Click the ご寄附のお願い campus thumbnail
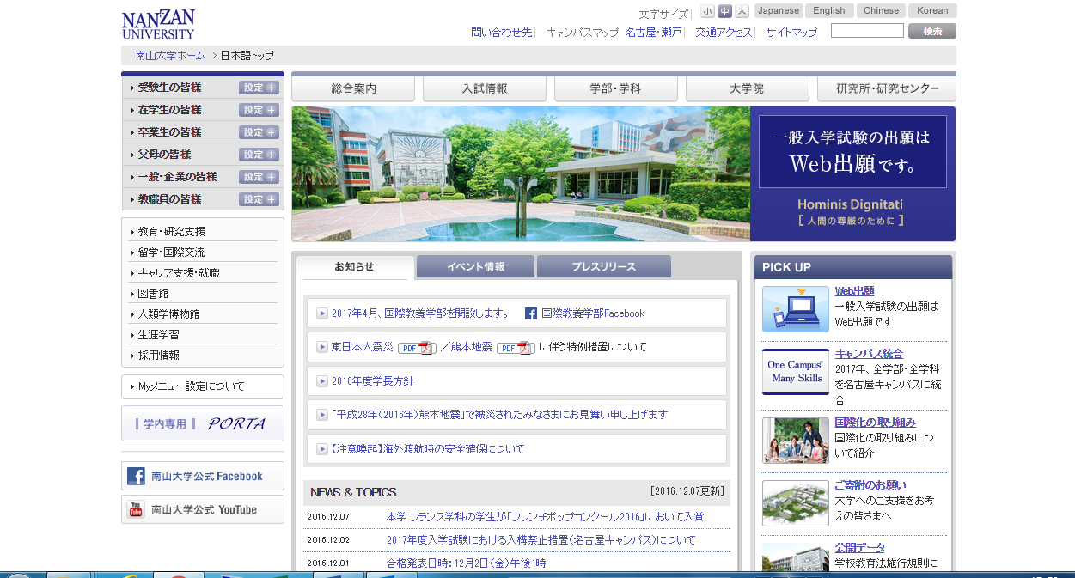The width and height of the screenshot is (1075, 578). 796,503
